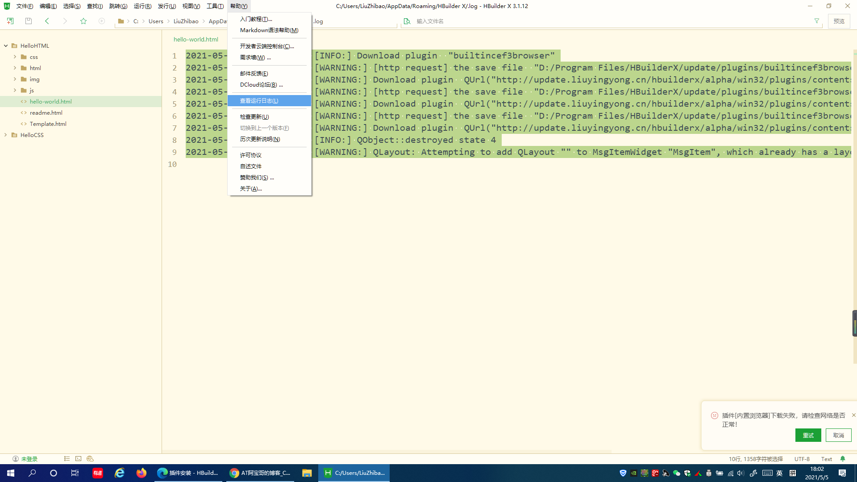Click the favorites star icon
Viewport: 857px width, 482px height.
[x=83, y=21]
